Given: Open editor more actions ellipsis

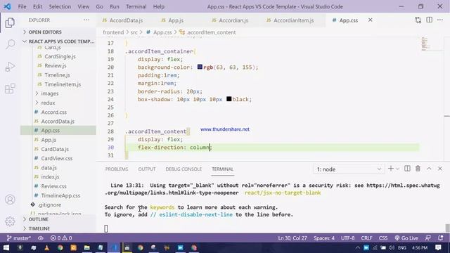Looking at the screenshot, I should [440, 20].
